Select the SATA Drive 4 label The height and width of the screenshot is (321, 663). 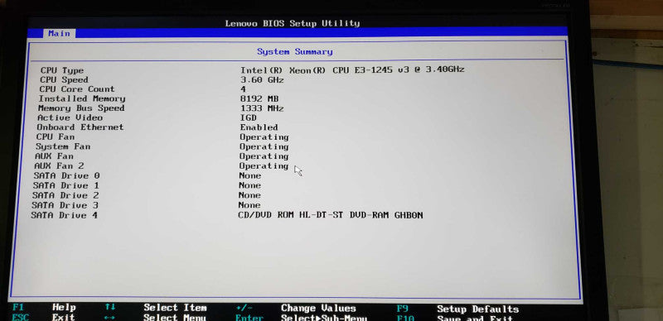65,215
